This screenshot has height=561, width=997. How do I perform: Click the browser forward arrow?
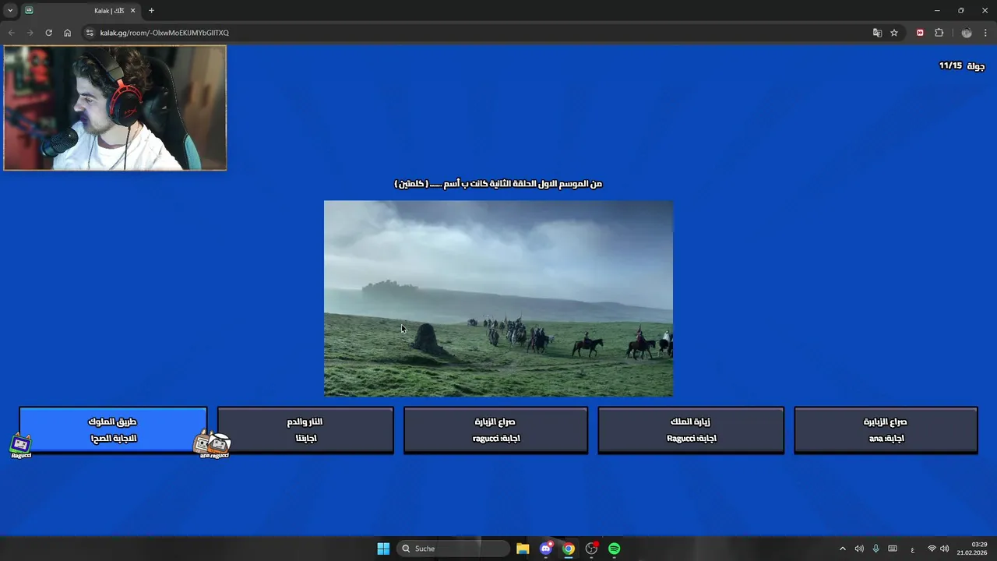pyautogui.click(x=30, y=33)
